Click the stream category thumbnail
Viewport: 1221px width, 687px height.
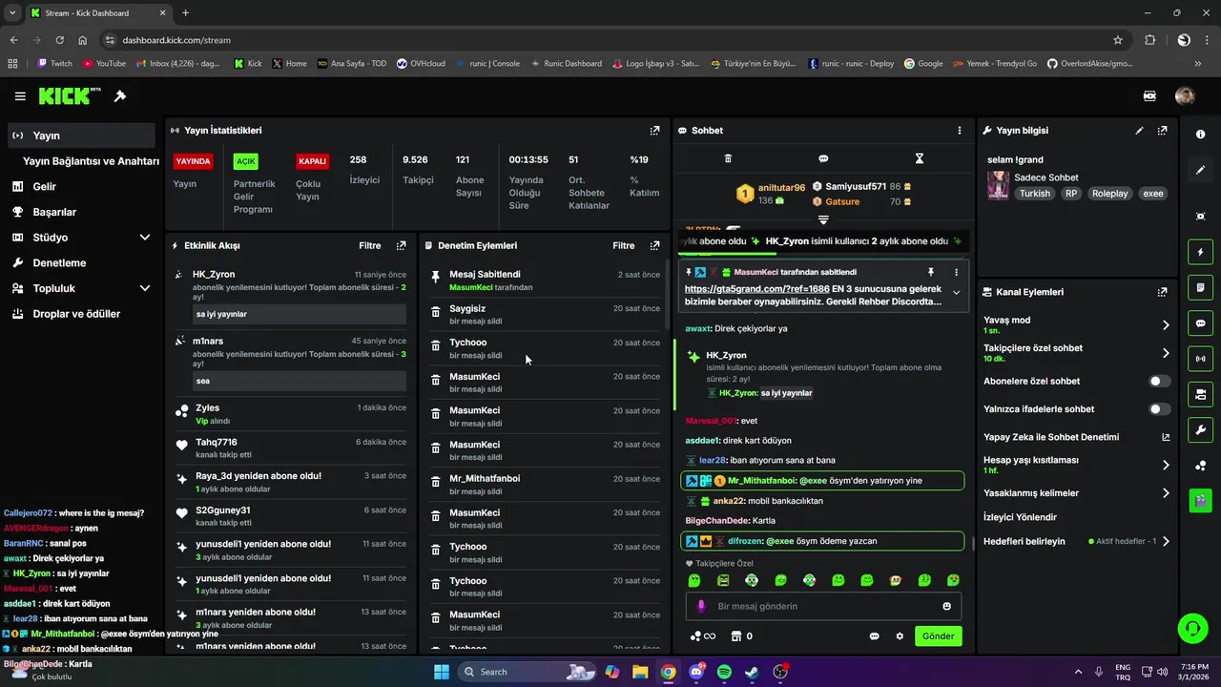click(999, 185)
